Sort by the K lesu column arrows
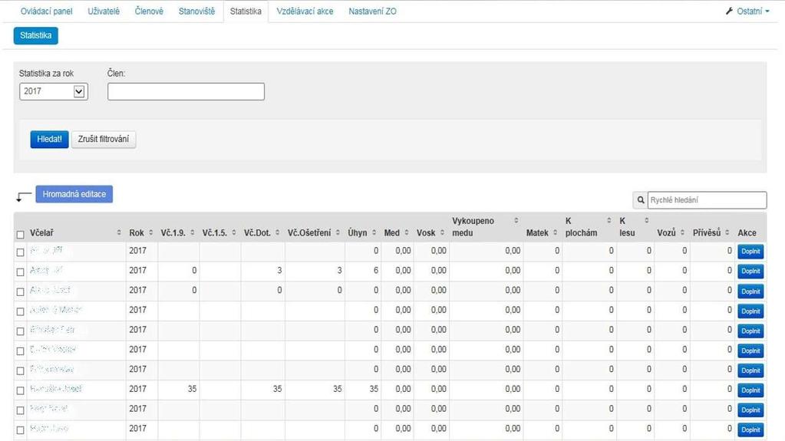 coord(647,221)
